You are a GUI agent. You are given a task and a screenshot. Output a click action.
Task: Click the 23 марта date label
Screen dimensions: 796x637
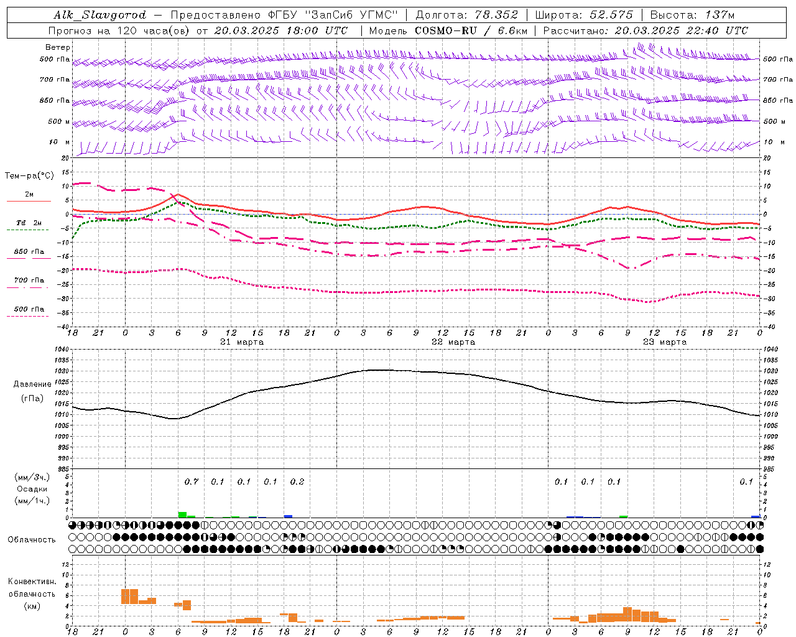pos(665,342)
